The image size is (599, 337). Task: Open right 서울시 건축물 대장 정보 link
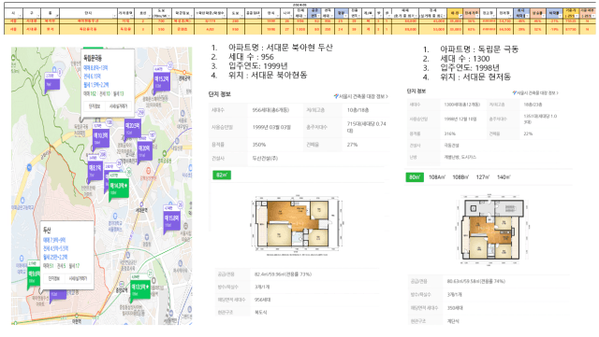[x=535, y=93]
